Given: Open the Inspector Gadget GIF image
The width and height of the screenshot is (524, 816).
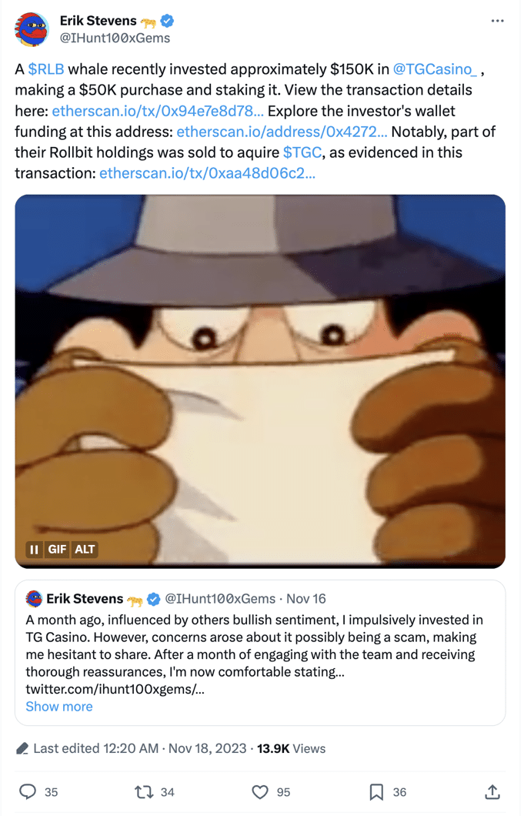Looking at the screenshot, I should (260, 382).
